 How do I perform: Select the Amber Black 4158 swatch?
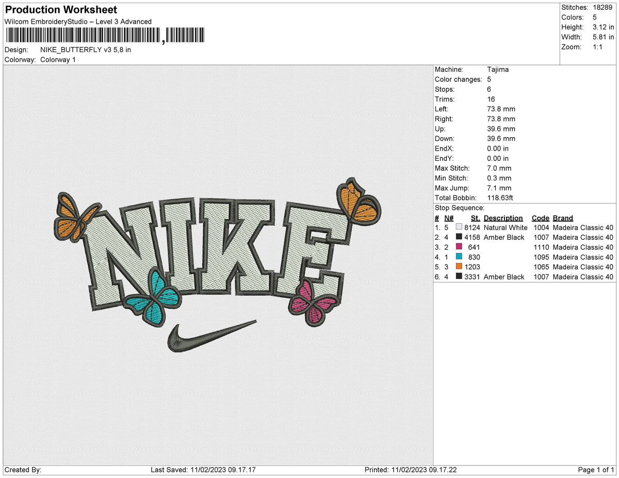tap(459, 237)
